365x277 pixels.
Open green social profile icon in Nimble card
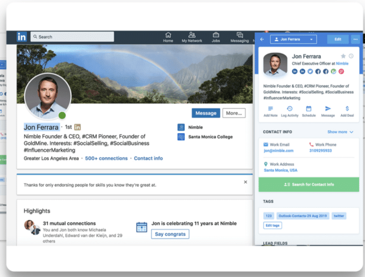[333, 72]
